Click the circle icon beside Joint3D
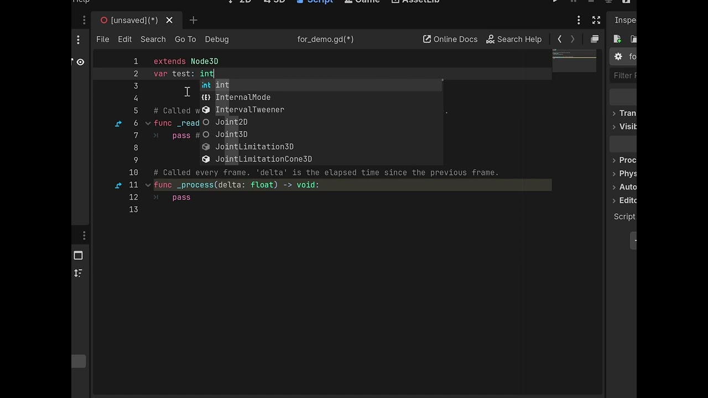The width and height of the screenshot is (708, 398). tap(206, 134)
